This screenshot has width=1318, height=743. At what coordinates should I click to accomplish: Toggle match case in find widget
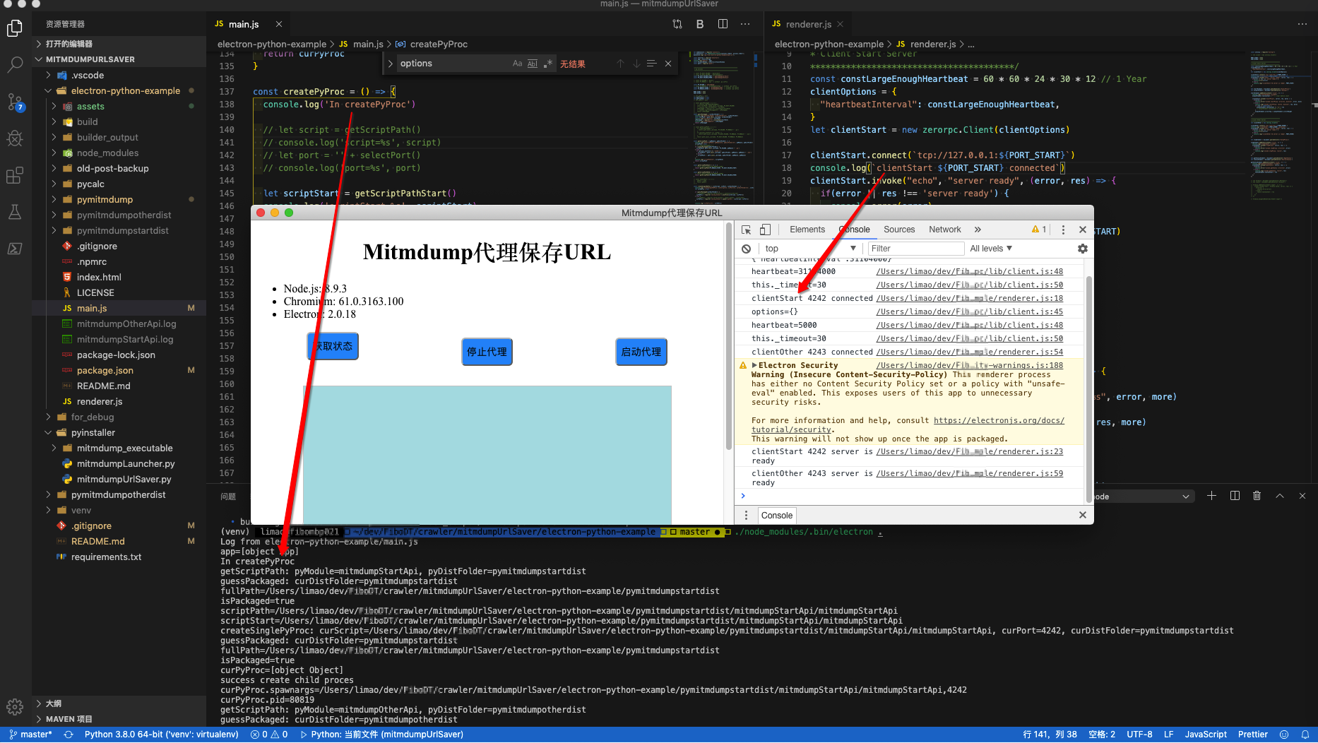click(518, 64)
